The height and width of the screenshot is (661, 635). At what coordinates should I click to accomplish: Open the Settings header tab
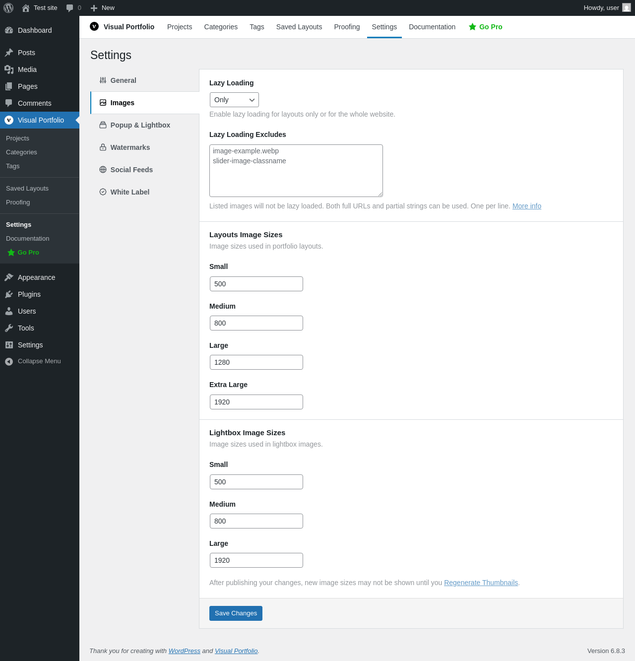coord(384,27)
